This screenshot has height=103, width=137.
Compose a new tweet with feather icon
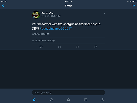tap(134, 5)
